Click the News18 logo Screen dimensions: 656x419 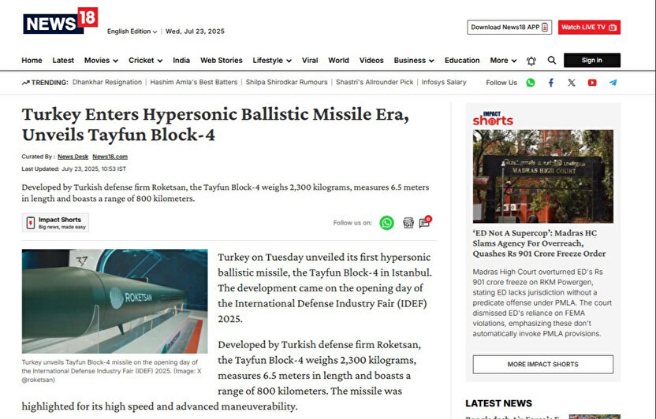[60, 20]
